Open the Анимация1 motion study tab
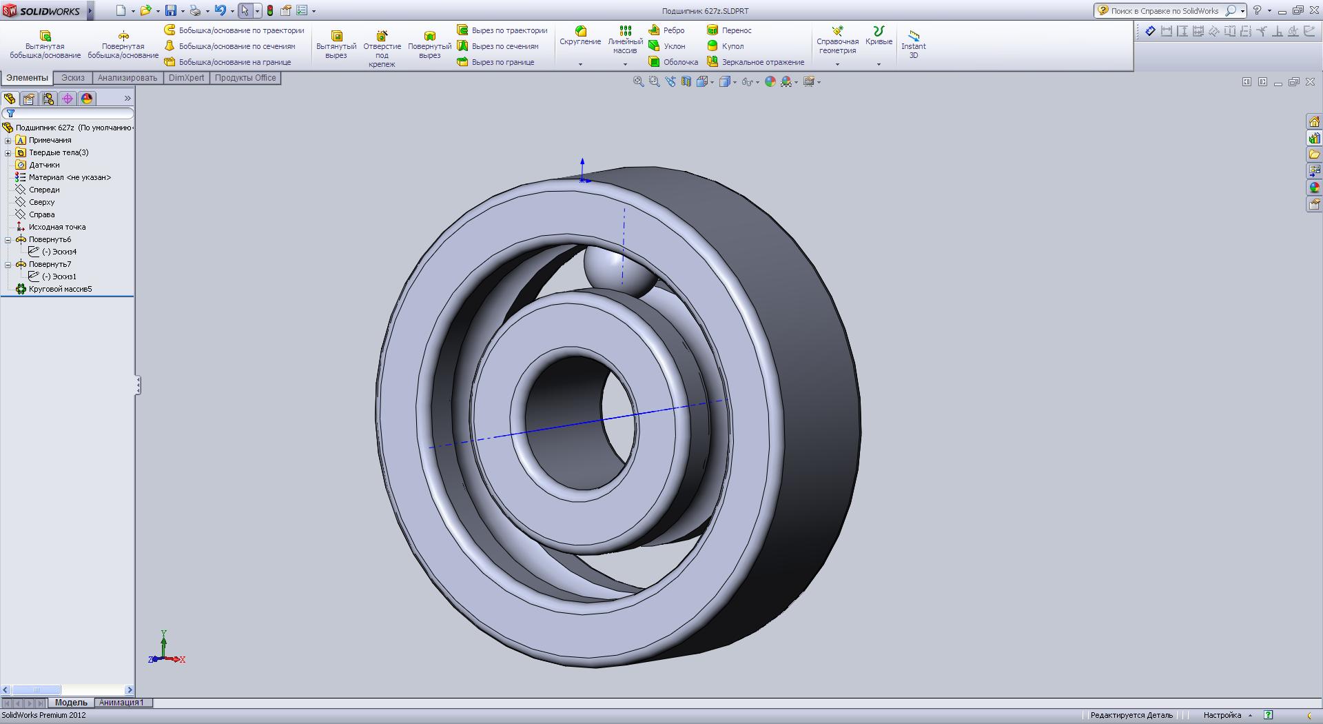Screen dimensions: 1323x724 coord(121,703)
